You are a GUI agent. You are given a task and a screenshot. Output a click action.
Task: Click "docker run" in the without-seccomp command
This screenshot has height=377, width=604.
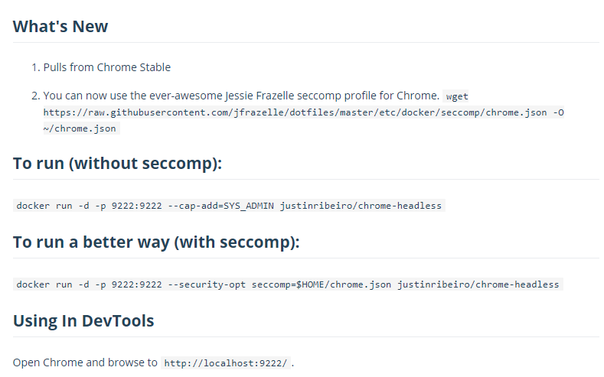[44, 206]
